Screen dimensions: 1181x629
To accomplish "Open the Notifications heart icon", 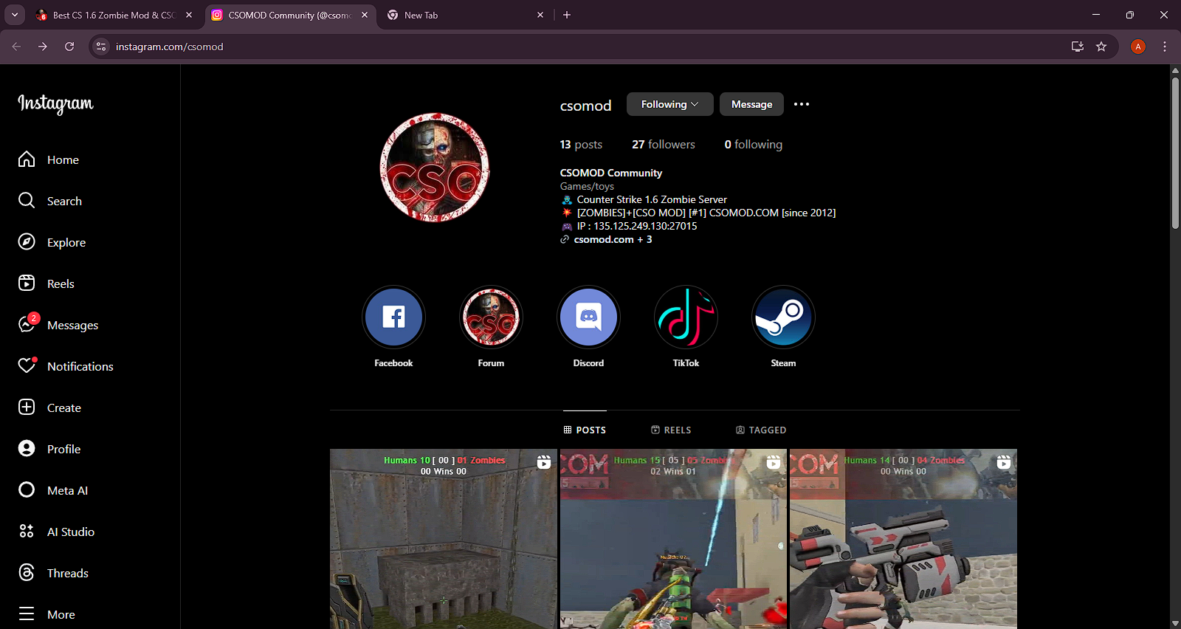I will 27,366.
